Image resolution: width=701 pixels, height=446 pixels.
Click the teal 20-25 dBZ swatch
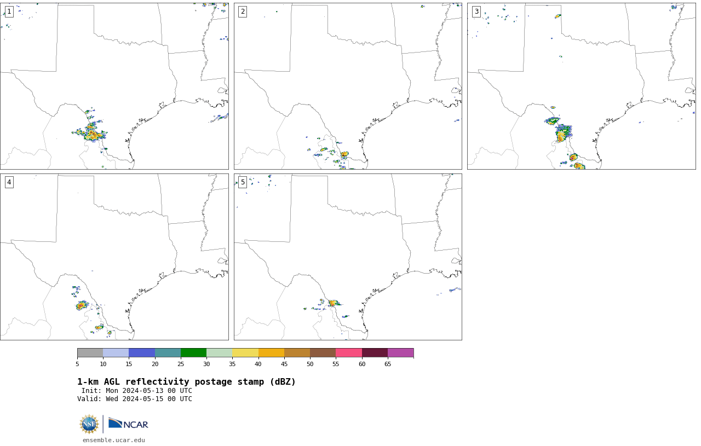coord(168,352)
